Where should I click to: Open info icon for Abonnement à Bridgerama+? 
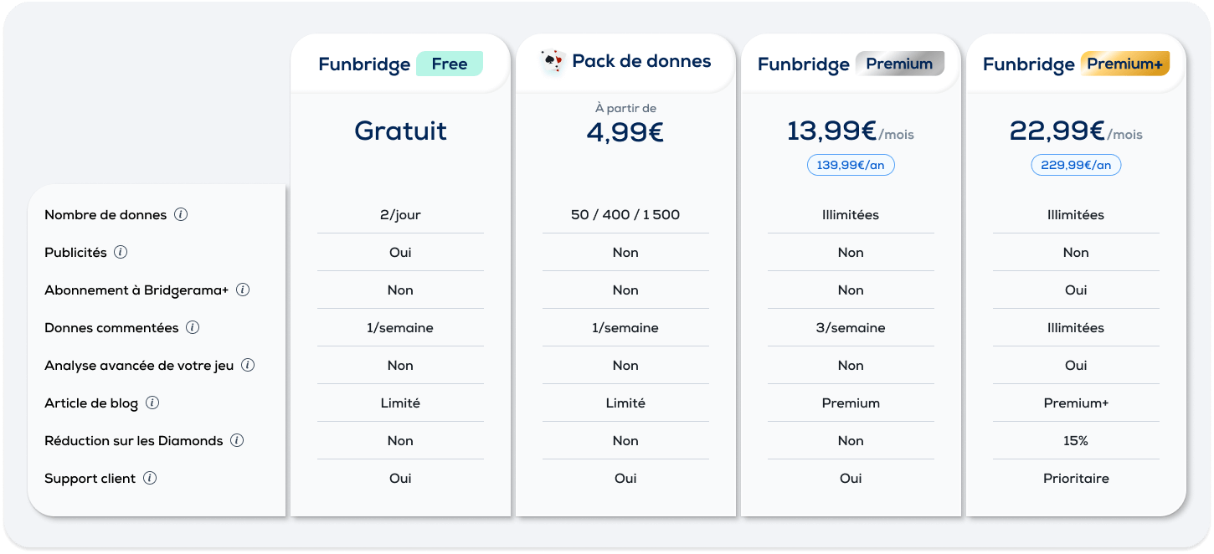[243, 290]
